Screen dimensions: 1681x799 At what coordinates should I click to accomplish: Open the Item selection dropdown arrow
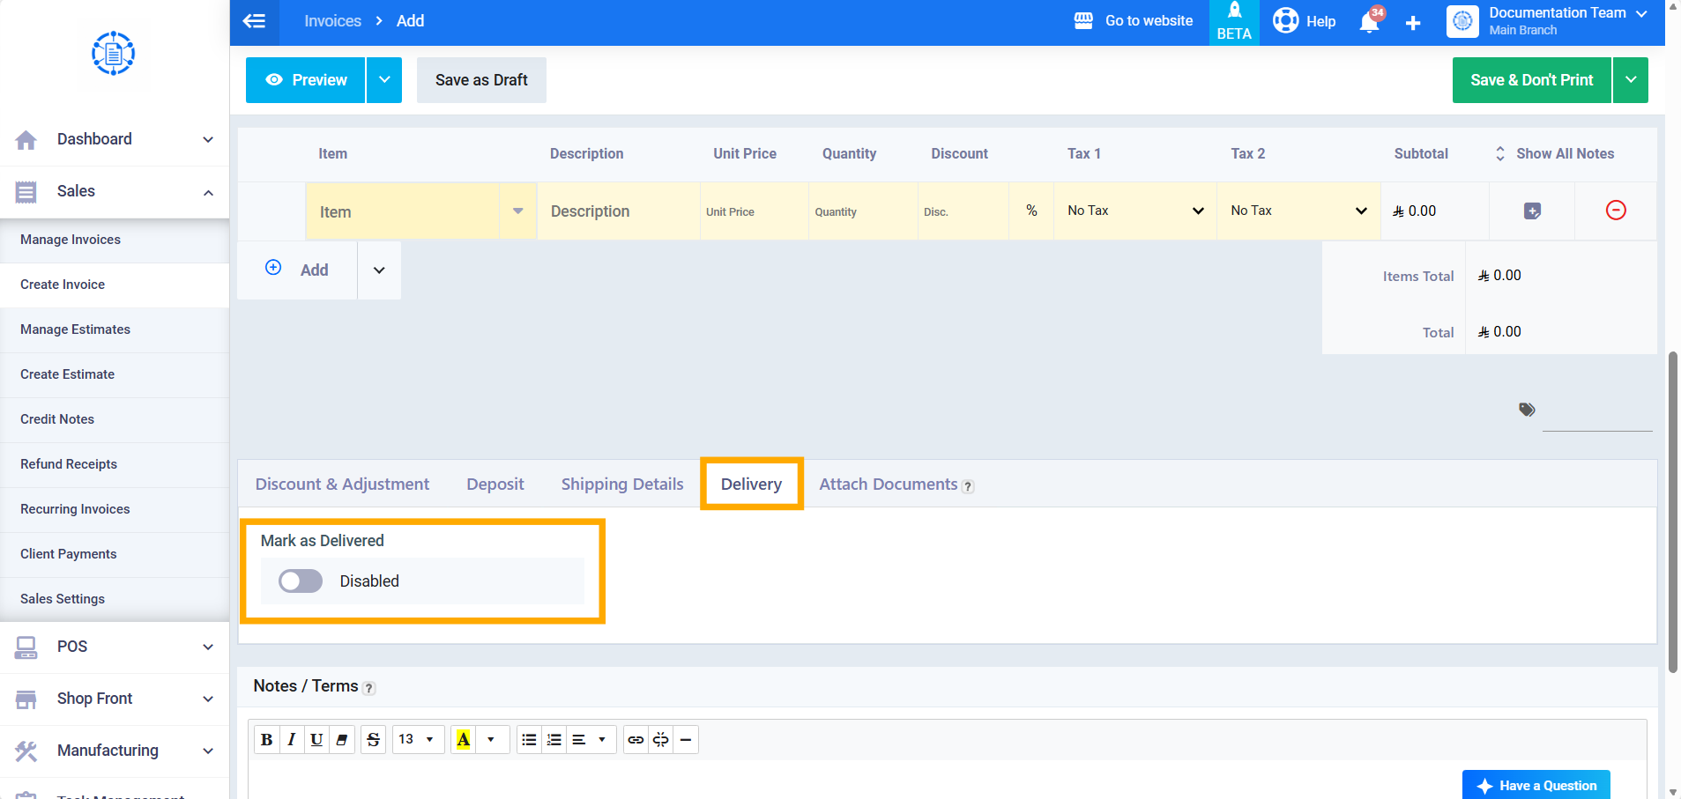click(x=518, y=211)
